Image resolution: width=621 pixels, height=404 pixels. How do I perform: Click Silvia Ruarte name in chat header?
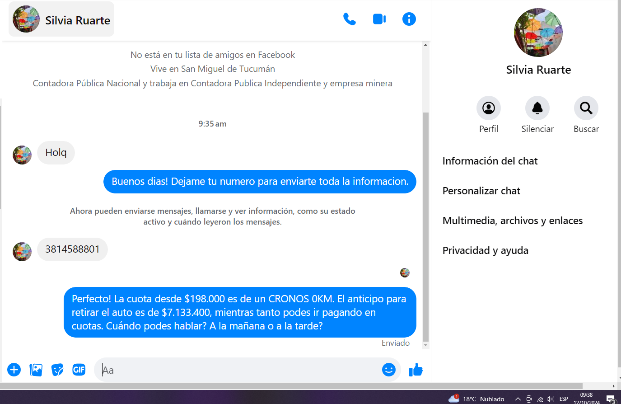click(x=77, y=20)
